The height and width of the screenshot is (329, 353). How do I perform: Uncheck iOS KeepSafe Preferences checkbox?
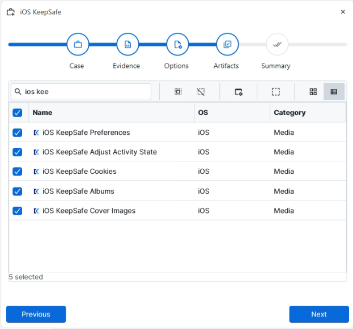18,133
